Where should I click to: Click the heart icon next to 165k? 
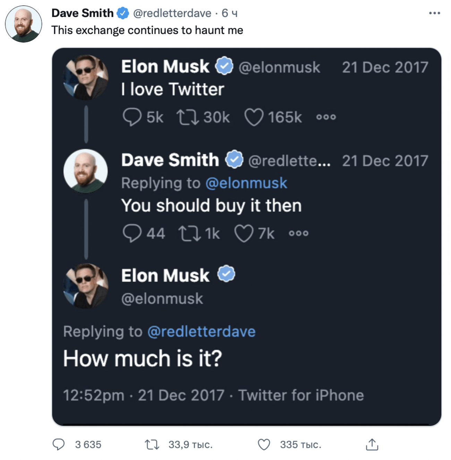tap(254, 117)
